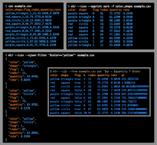This screenshot has height=145, width=157.
Task: Click value 529.3208430000001 in the qr column
Action: click(135, 109)
